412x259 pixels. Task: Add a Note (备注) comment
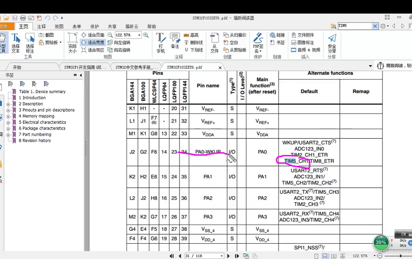click(175, 41)
